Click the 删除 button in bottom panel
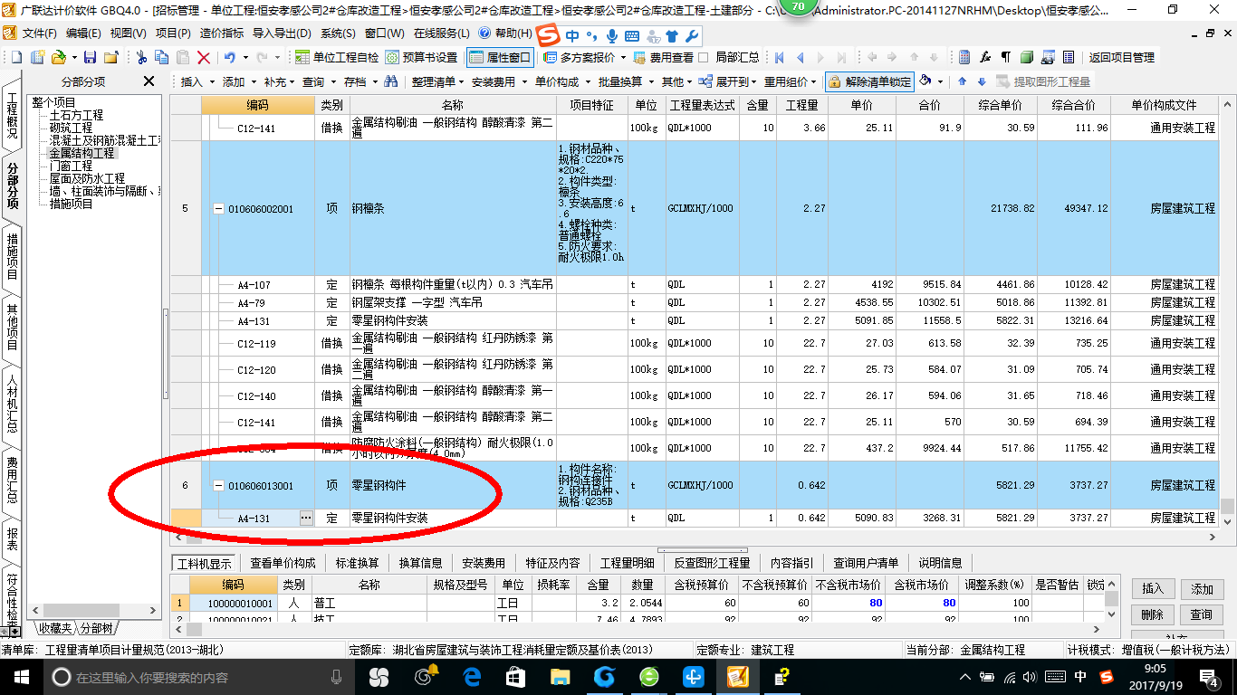 coord(1153,614)
